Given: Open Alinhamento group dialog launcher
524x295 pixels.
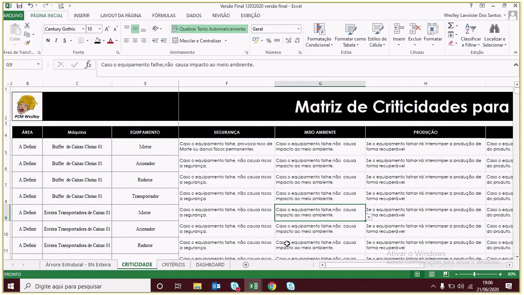Looking at the screenshot, I should [x=246, y=52].
